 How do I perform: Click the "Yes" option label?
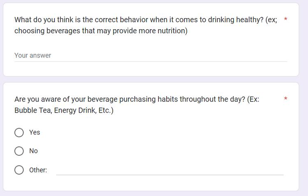[x=35, y=132]
